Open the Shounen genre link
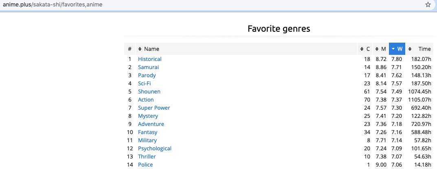 [x=149, y=92]
